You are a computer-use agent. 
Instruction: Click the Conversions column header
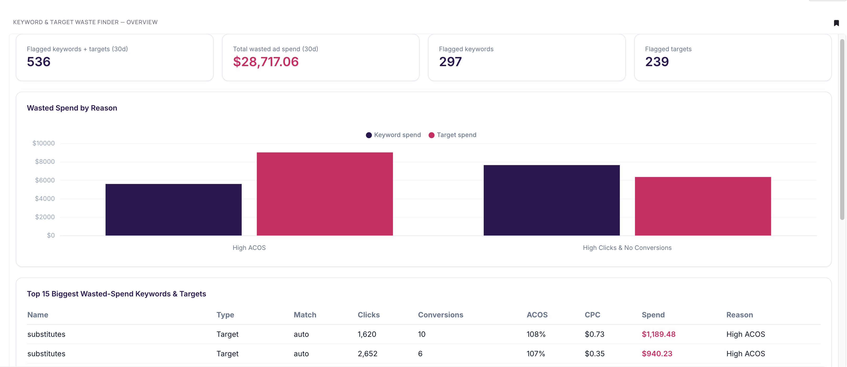click(441, 315)
